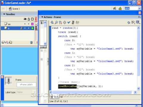Viewport: 143px width, 107px height.
Task: Click the Delete Layer trash icon
Action: pyautogui.click(x=31, y=43)
